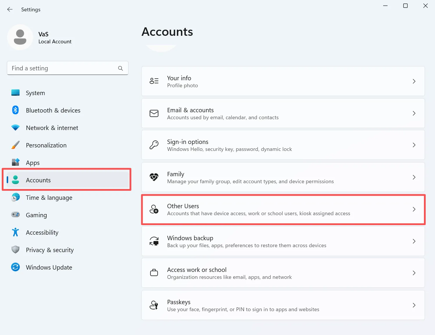Click the Other Users add-person icon

point(154,209)
